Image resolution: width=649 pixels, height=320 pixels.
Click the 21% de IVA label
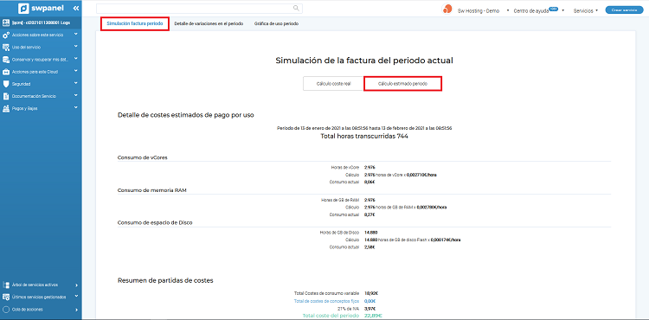pos(350,309)
